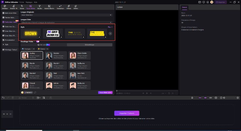This screenshot has height=131, width=241.
Task: Open the Autocollants stickers panel
Action: tap(49, 7)
